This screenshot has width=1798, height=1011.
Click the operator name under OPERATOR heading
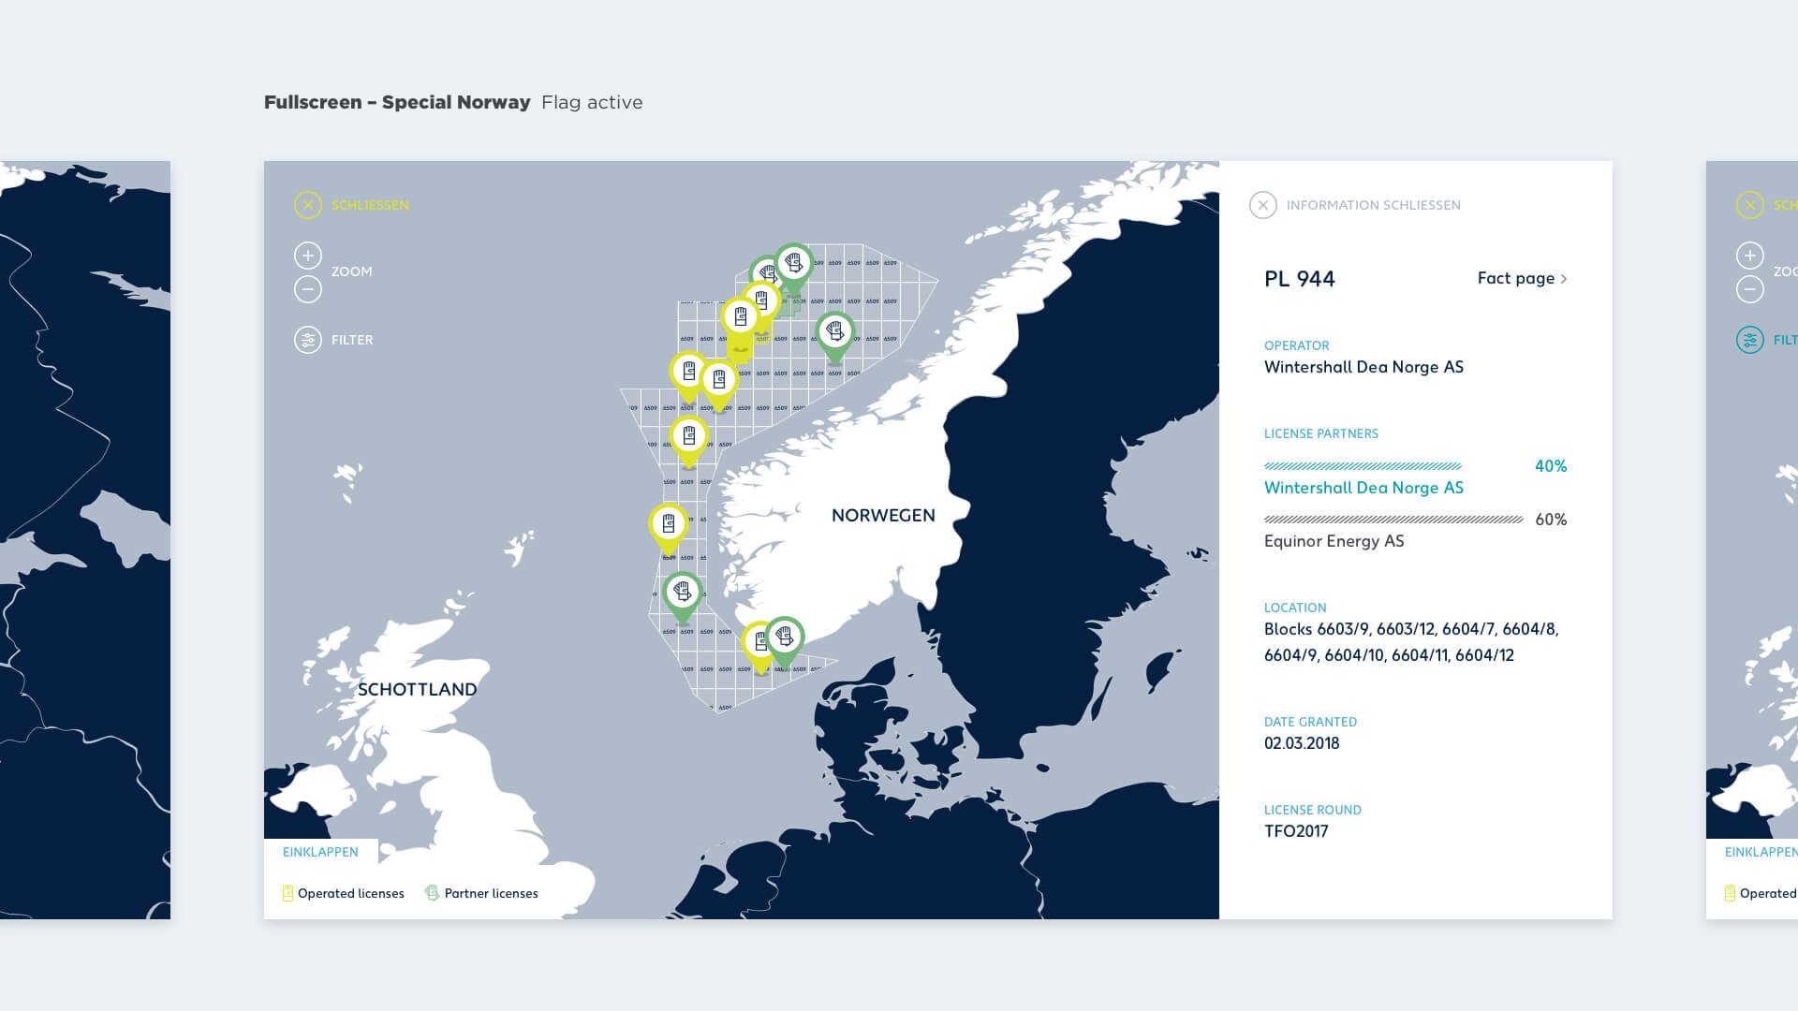[1363, 367]
